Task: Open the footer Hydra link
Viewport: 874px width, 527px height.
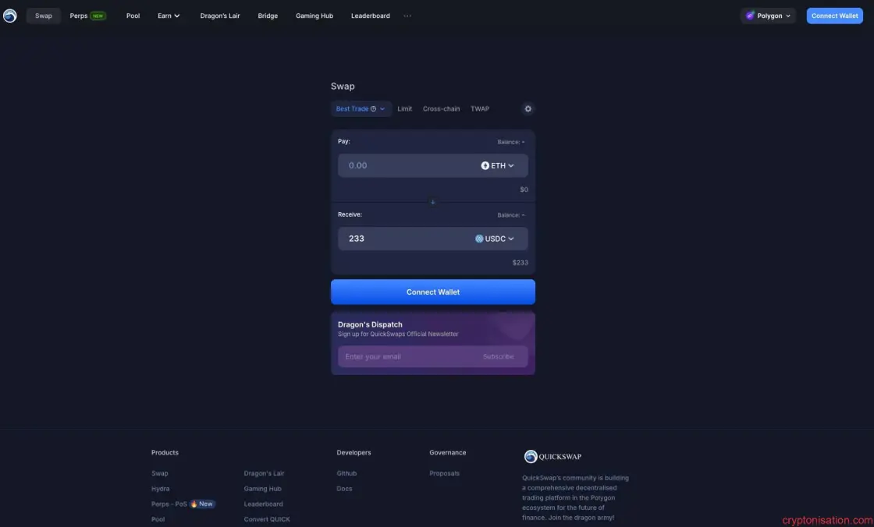Action: pos(160,489)
